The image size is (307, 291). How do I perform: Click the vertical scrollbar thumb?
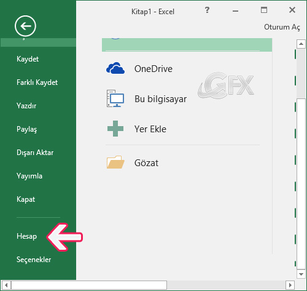(x=301, y=184)
